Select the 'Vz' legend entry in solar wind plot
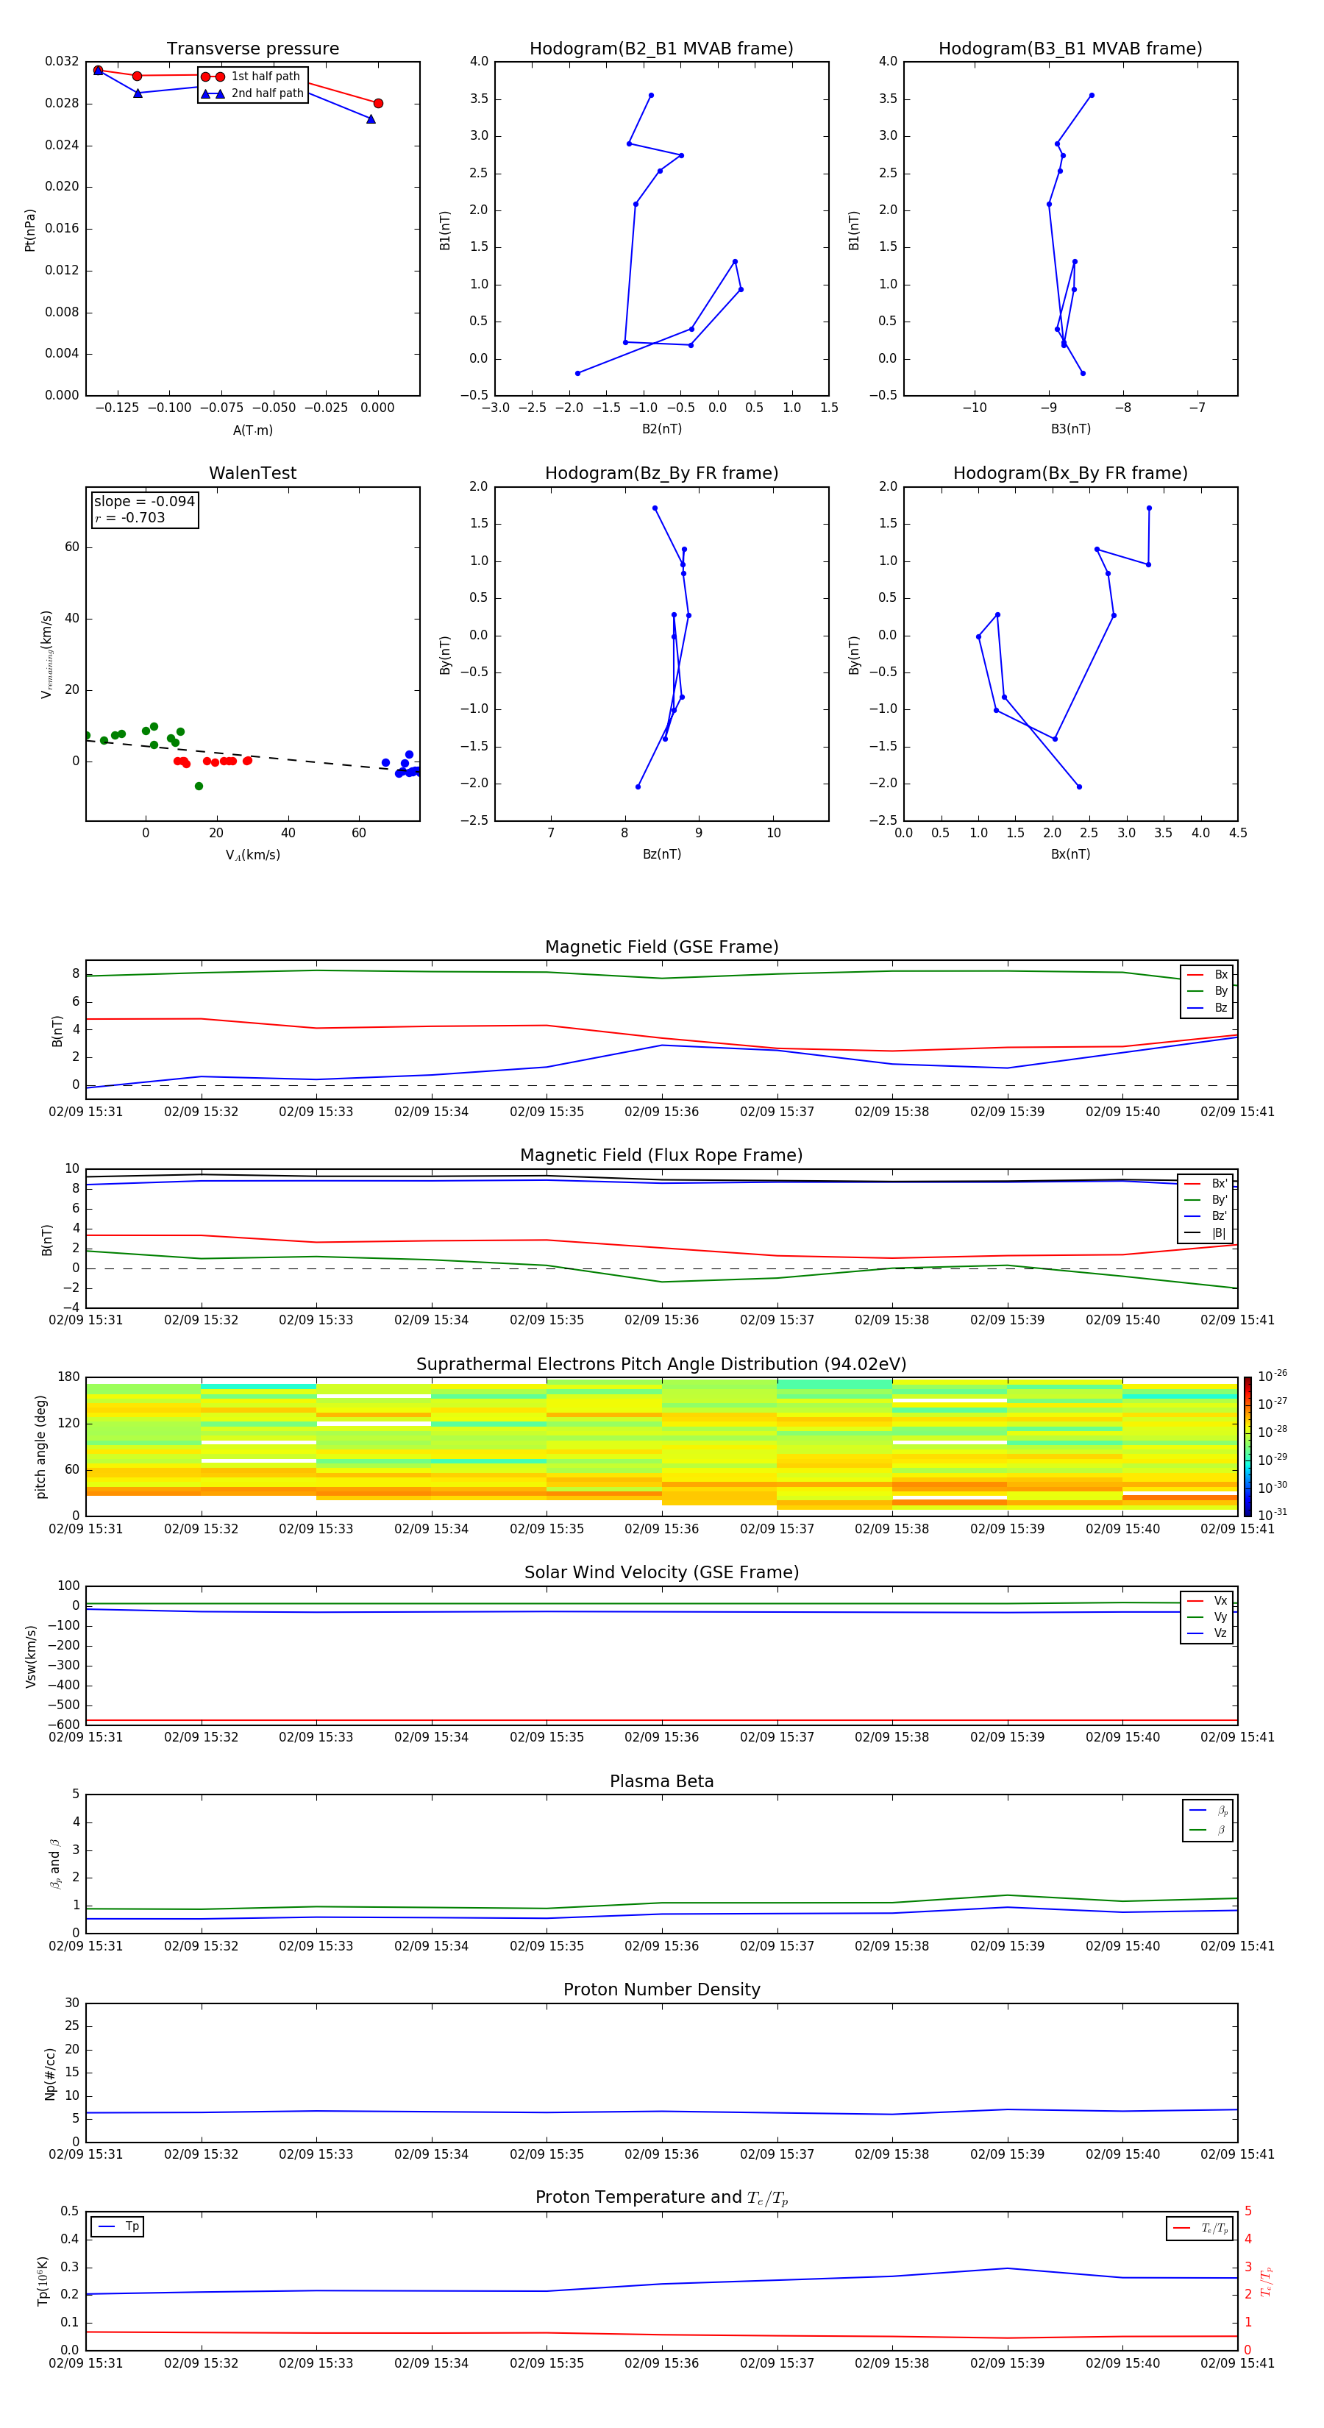 pos(1207,1633)
